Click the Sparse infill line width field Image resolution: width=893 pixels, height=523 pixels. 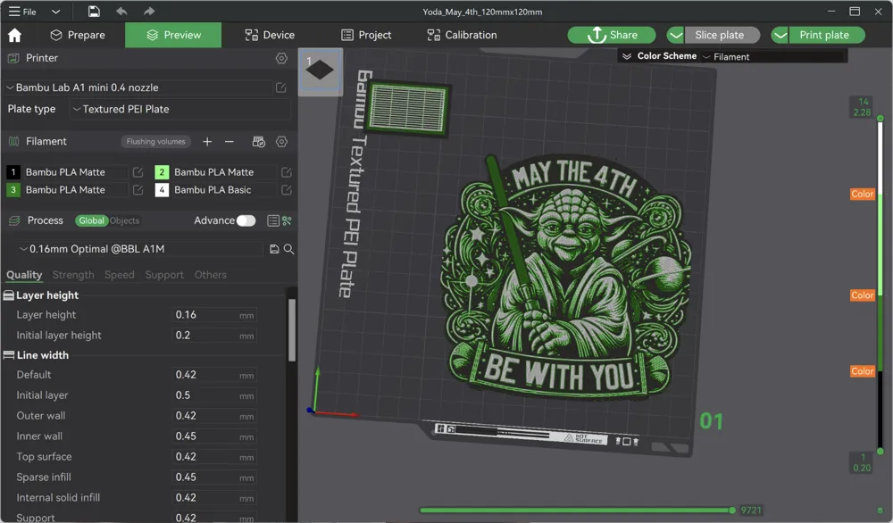[213, 477]
